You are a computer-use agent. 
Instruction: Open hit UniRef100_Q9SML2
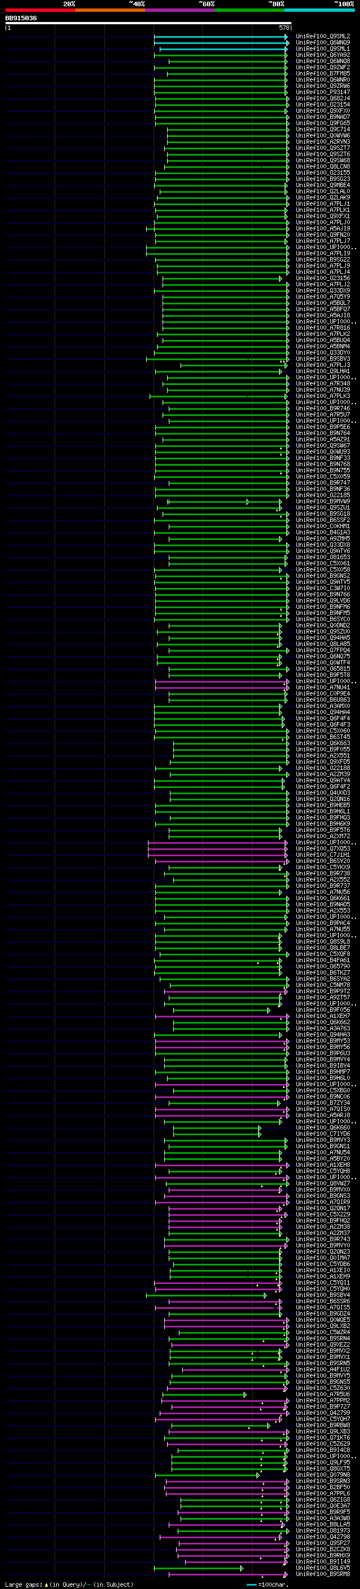click(x=322, y=37)
